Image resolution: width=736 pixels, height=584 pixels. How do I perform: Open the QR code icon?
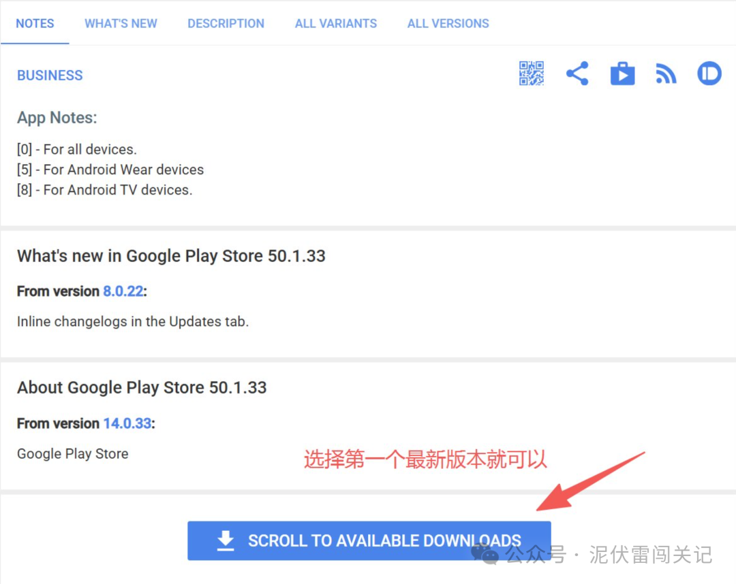(x=532, y=74)
